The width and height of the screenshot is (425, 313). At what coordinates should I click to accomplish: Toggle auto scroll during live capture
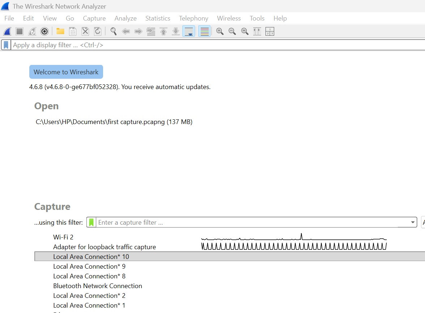189,31
